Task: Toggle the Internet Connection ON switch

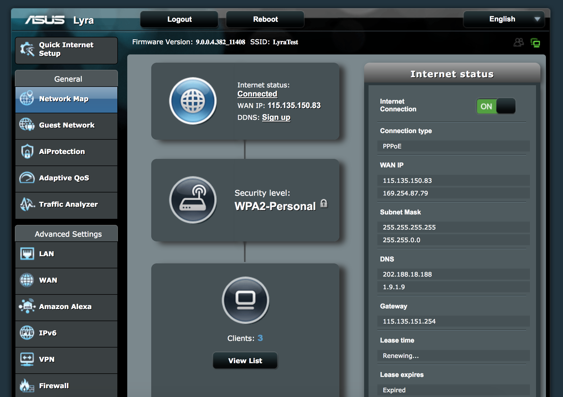Action: point(496,106)
